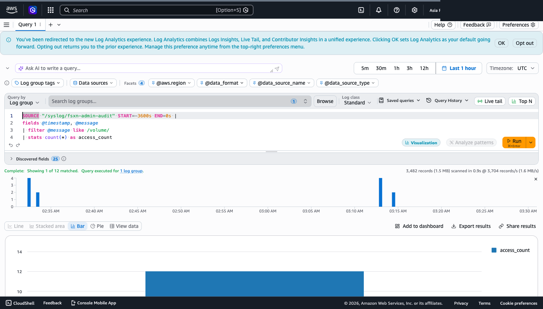Open Log group tags dropdown
The image size is (543, 309).
(38, 83)
